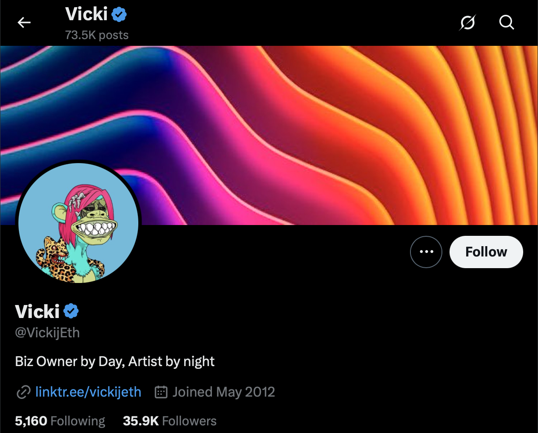Click the Follow button
Image resolution: width=538 pixels, height=433 pixels.
coord(486,252)
